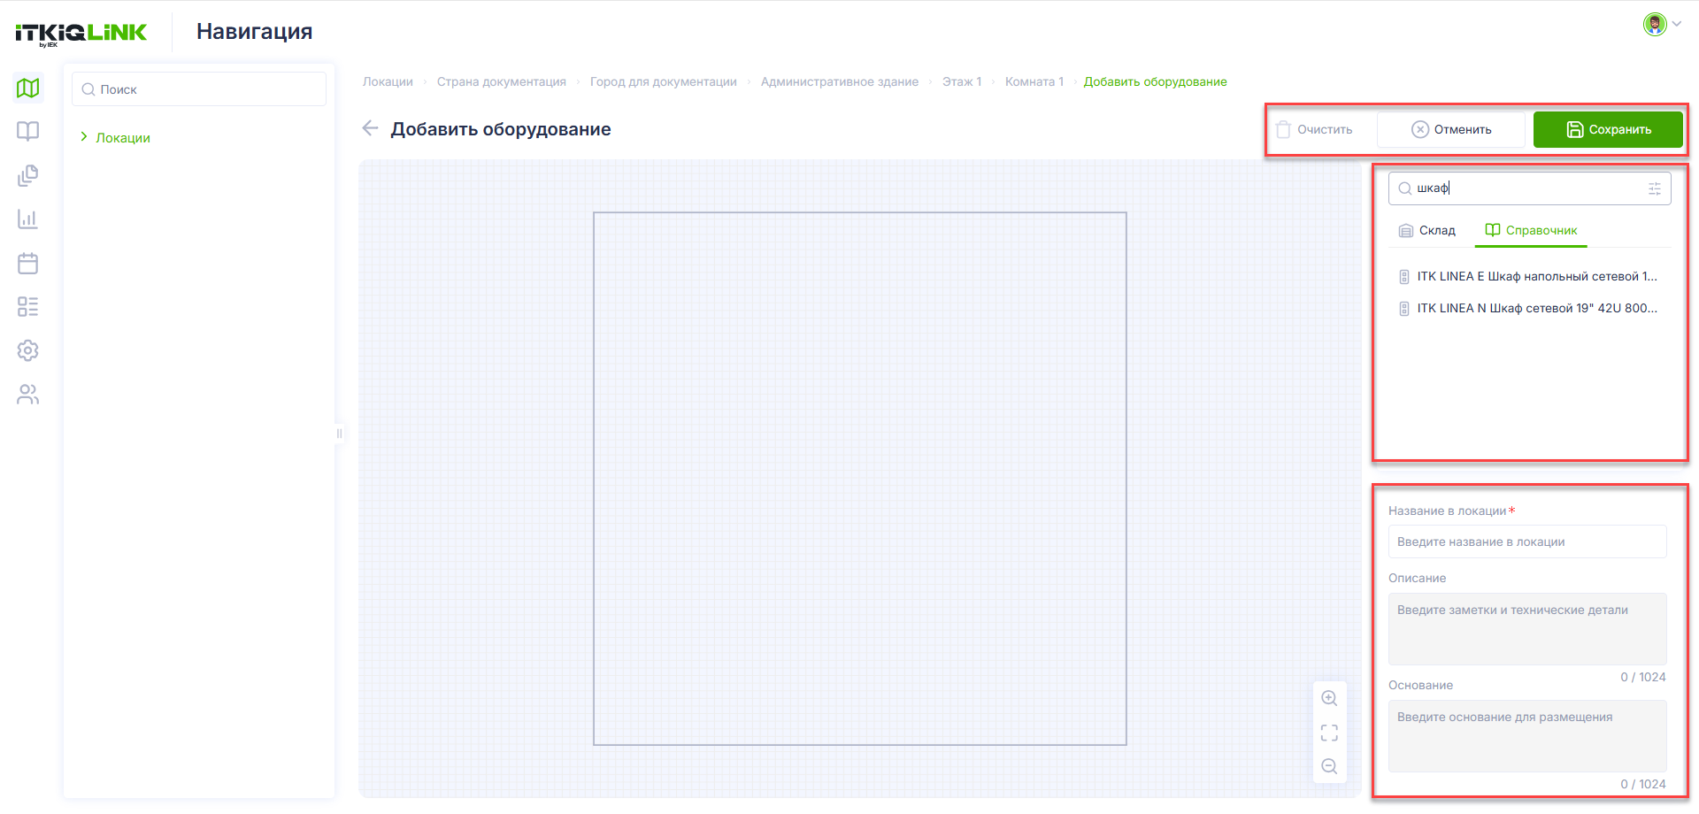This screenshot has width=1699, height=814.
Task: Switch to the Справочник tab
Action: click(1531, 230)
